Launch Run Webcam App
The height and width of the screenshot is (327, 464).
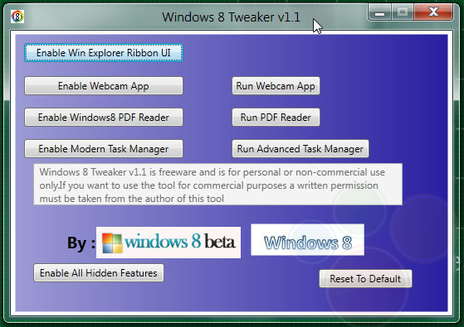click(276, 86)
